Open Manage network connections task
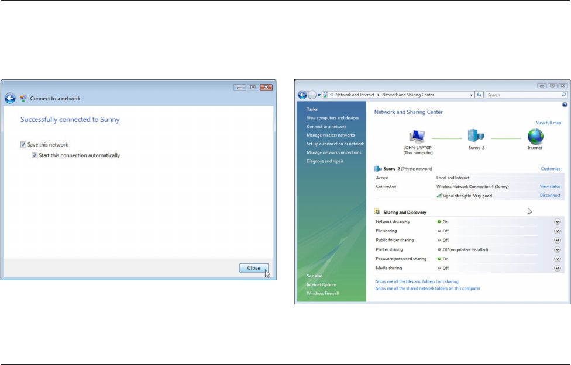The width and height of the screenshot is (571, 365). tap(333, 152)
